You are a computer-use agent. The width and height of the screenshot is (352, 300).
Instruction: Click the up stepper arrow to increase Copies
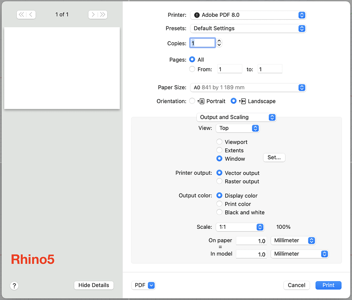tap(219, 40)
